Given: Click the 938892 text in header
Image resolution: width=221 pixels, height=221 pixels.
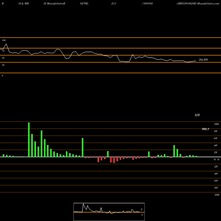Looking at the screenshot, I should [148, 4].
